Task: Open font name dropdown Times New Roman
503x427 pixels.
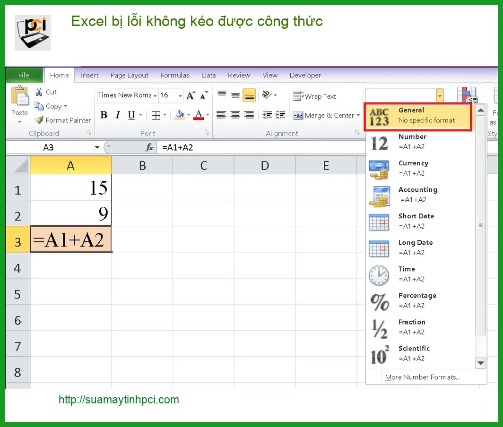Action: (155, 96)
